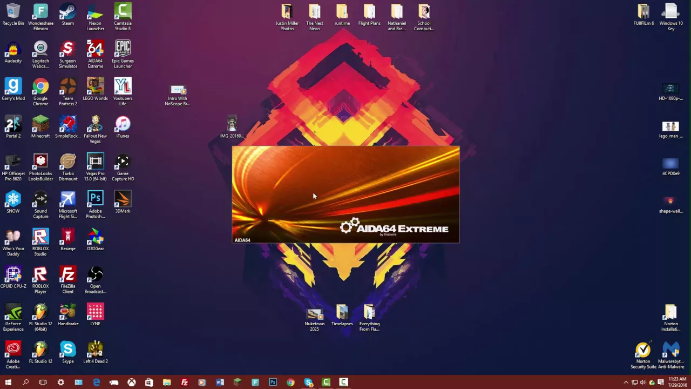Select Youtubers Life desktop icon
Screen dimensions: 691x389
pos(123,92)
